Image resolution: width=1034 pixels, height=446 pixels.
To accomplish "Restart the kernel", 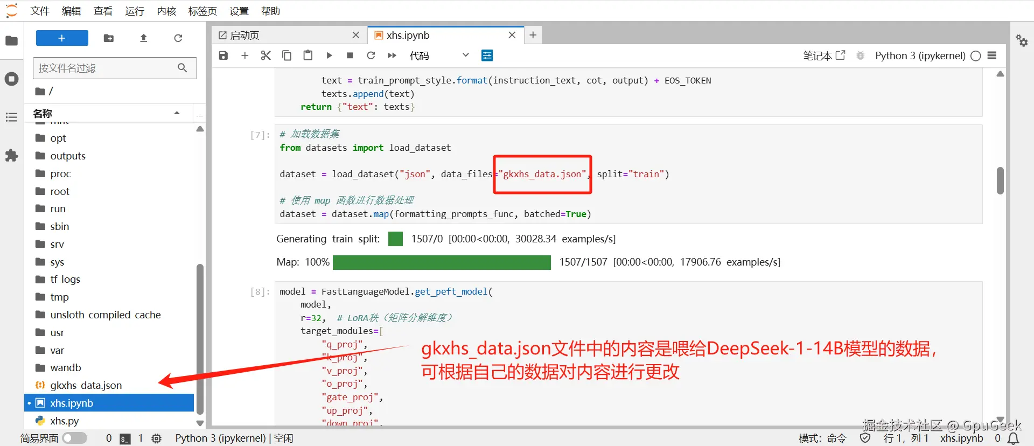I will point(371,55).
